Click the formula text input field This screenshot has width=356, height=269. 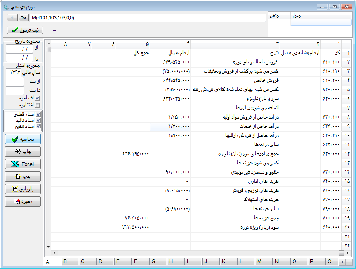pos(147,18)
